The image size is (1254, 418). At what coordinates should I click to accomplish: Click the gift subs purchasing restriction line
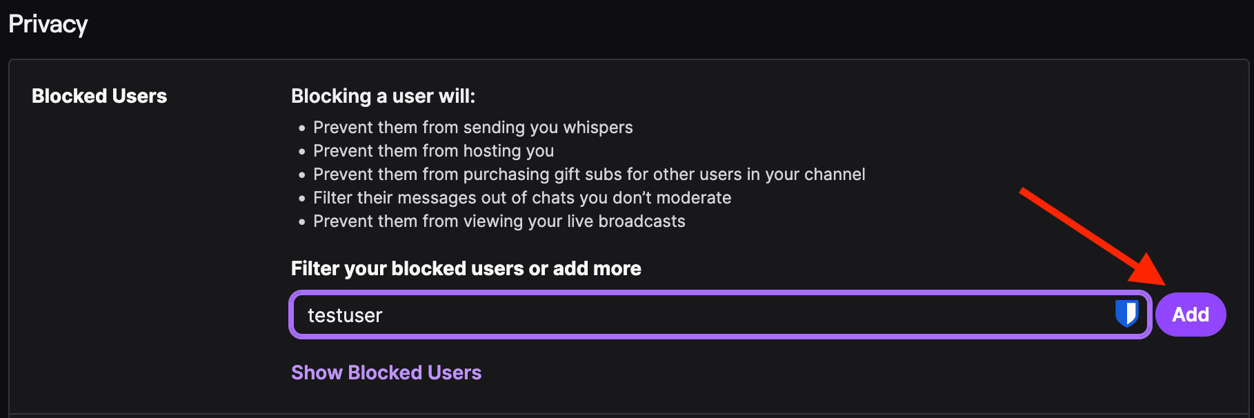pyautogui.click(x=589, y=175)
